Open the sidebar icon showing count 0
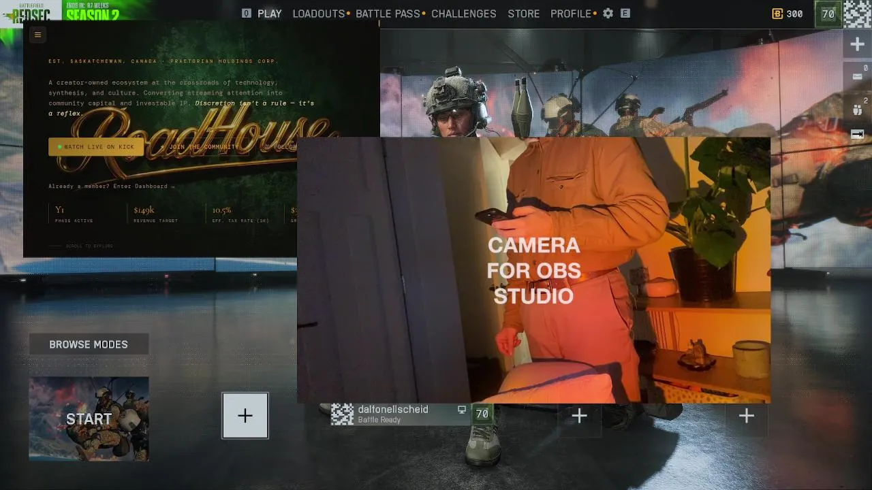This screenshot has height=490, width=872. pos(857,76)
